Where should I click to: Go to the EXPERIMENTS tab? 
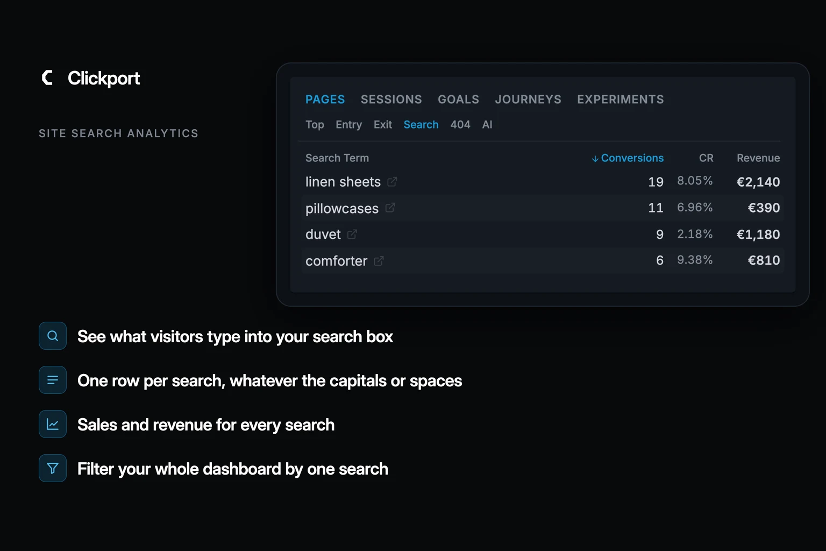[x=620, y=100]
